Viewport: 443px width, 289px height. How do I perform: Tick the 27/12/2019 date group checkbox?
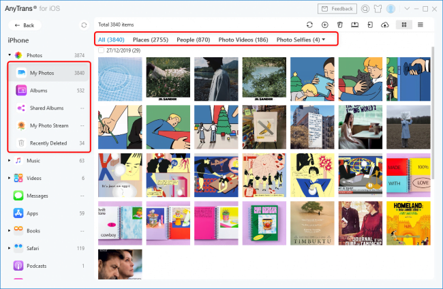[102, 50]
